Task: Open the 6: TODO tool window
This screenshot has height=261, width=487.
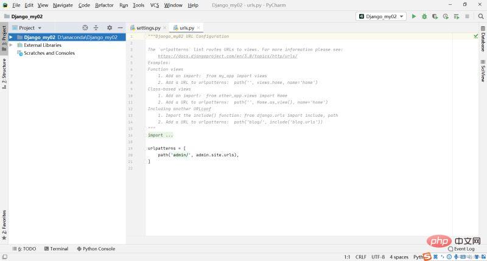Action: pyautogui.click(x=24, y=249)
